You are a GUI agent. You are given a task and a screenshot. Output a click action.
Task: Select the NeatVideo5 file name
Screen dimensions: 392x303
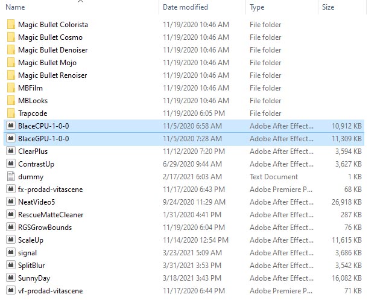[x=37, y=202]
